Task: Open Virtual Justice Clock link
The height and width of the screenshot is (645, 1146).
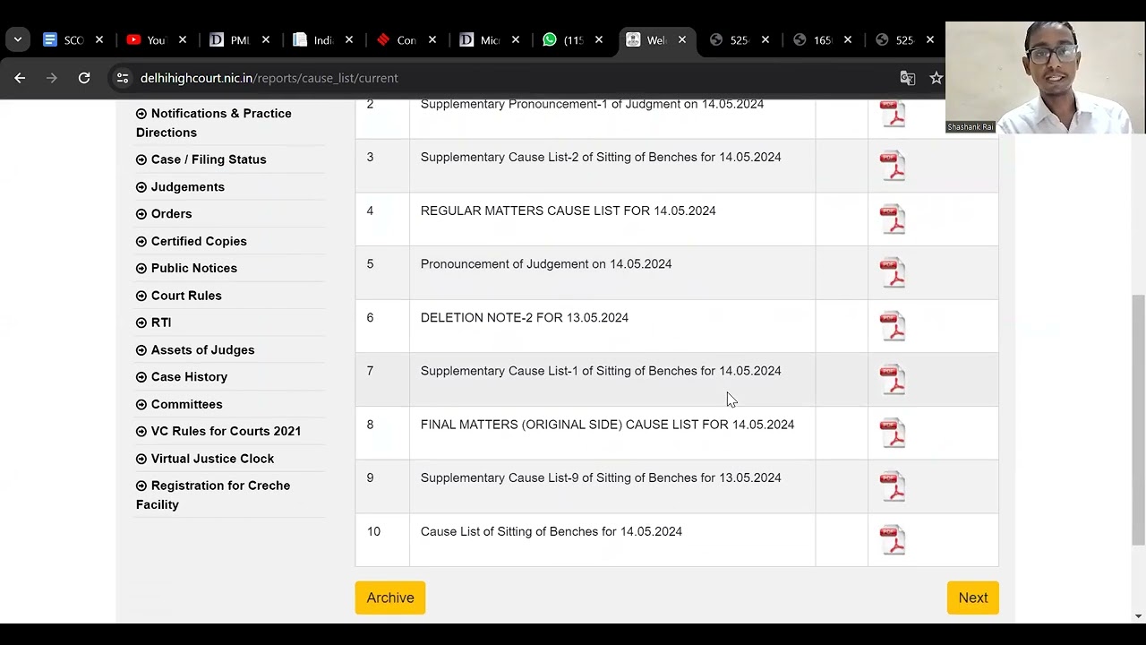Action: click(x=205, y=458)
